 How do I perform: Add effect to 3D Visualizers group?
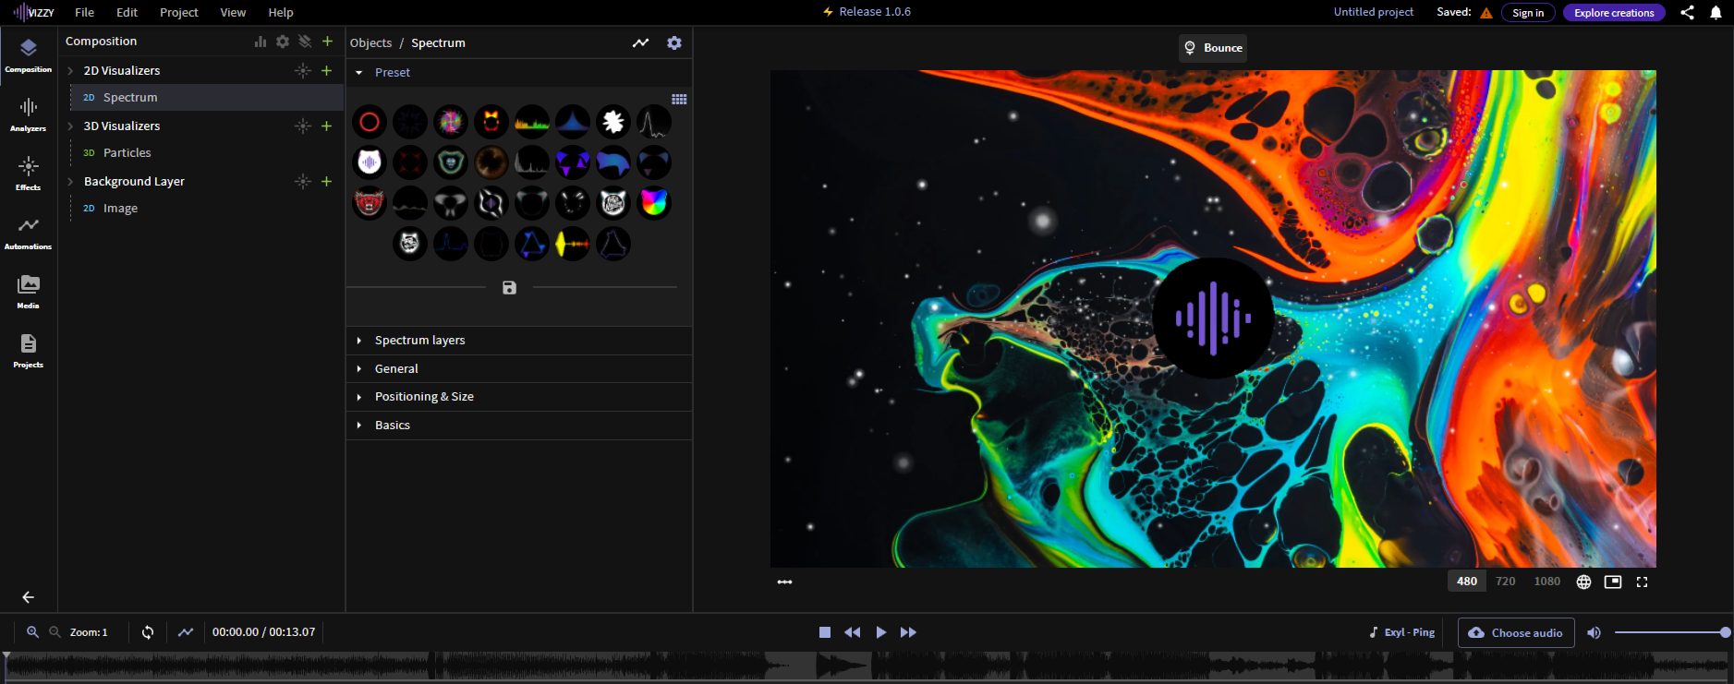click(x=303, y=126)
